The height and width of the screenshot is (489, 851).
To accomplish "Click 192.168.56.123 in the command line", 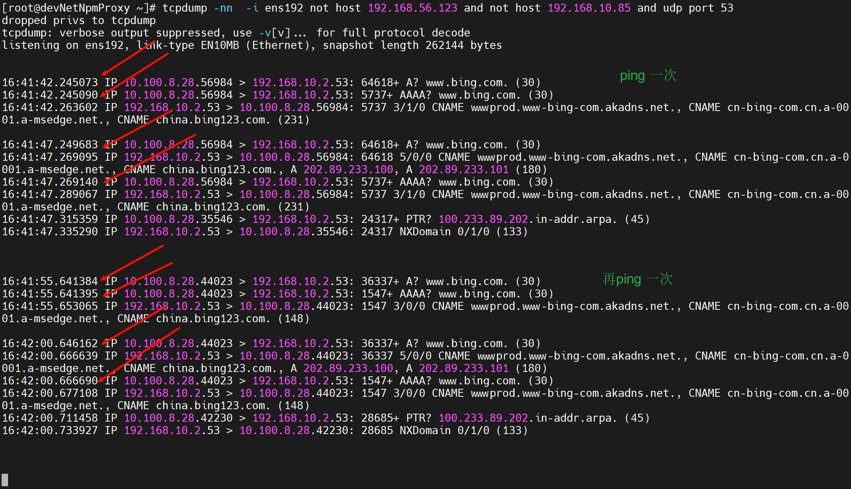I will (412, 8).
